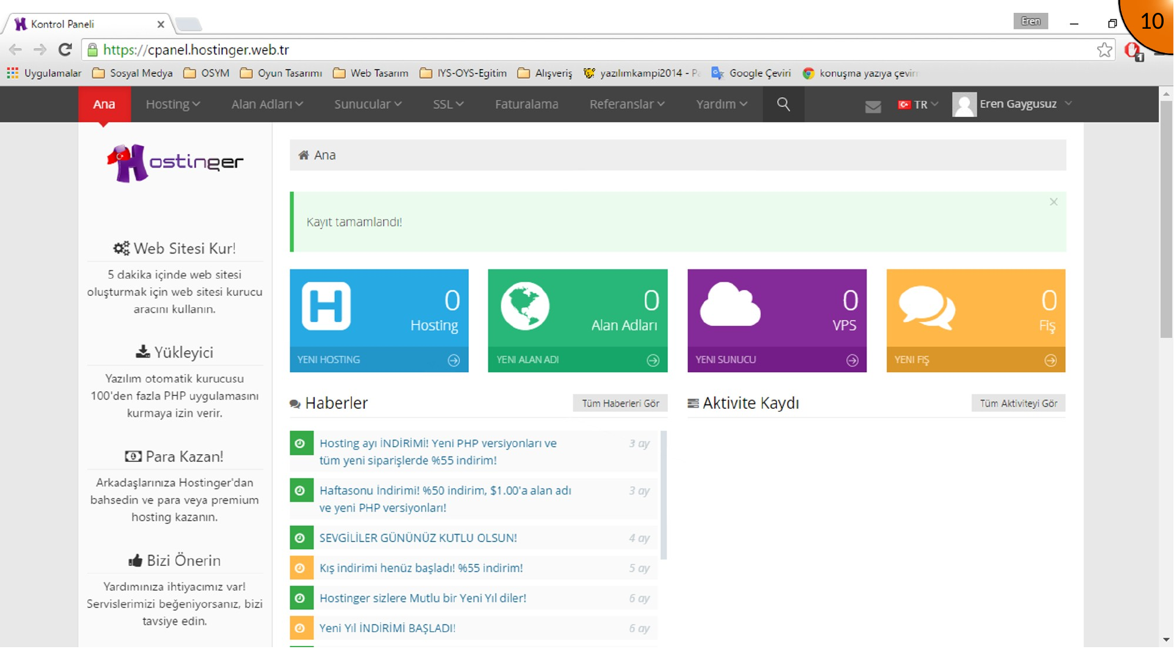Click the arrow icon beside YENİ FİŞ

(x=1051, y=361)
